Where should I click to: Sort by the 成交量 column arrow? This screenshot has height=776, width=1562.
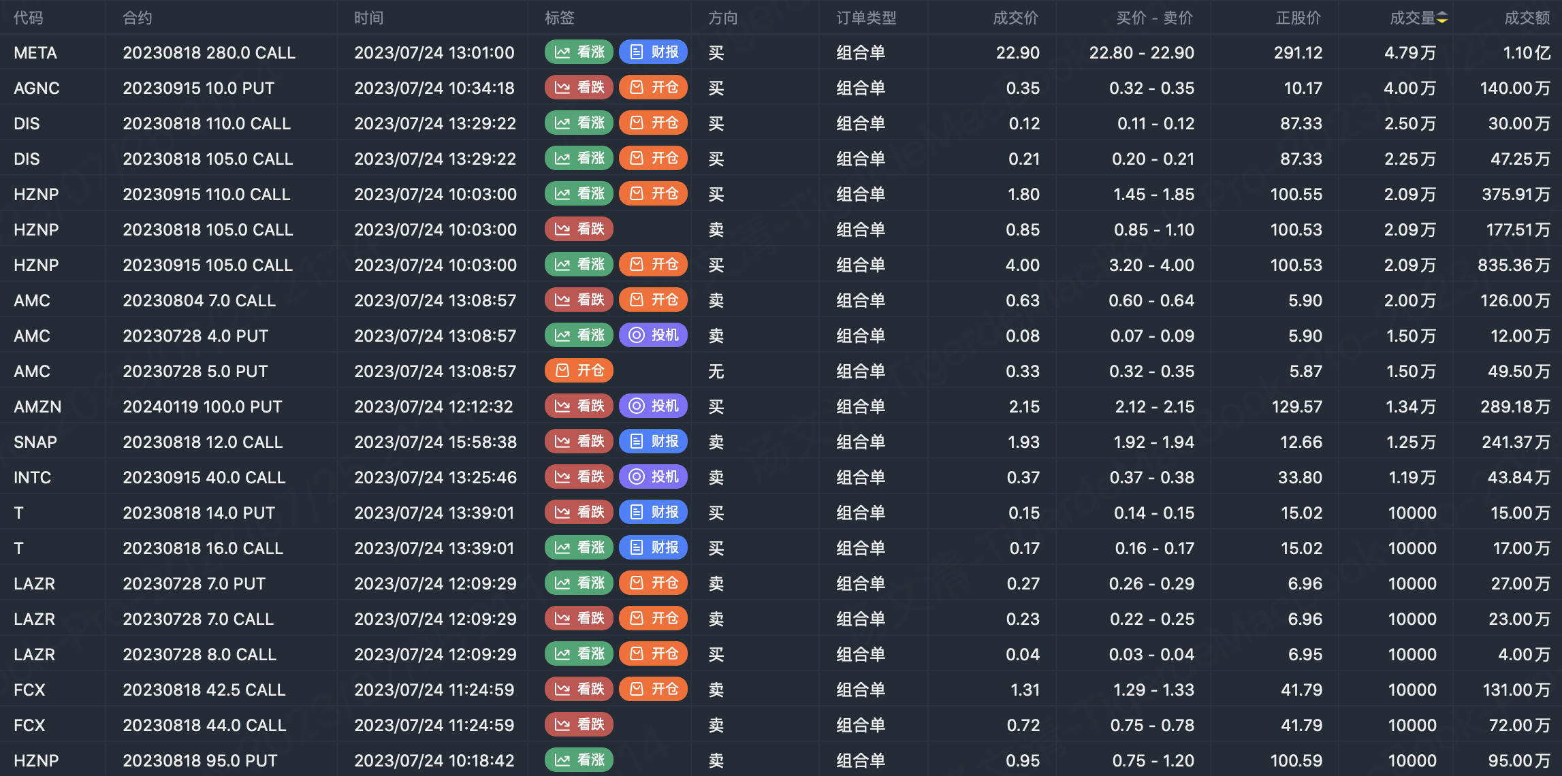pyautogui.click(x=1442, y=18)
